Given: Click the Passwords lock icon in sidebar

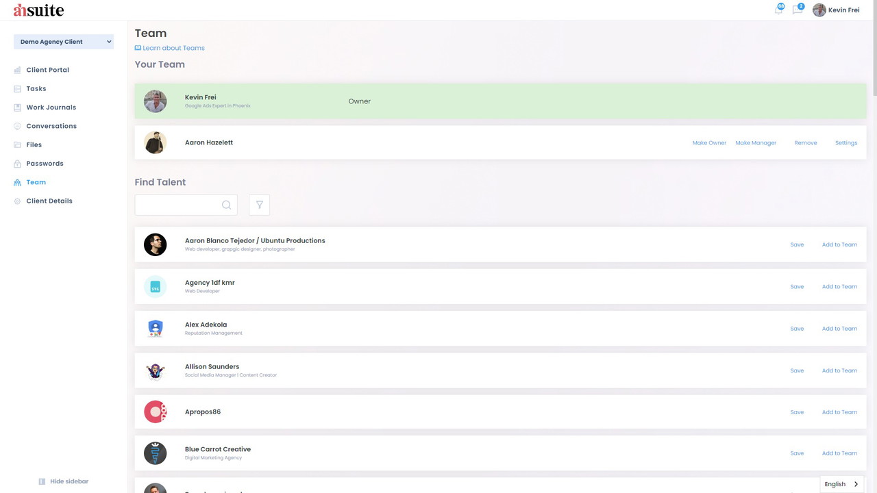Looking at the screenshot, I should pyautogui.click(x=18, y=164).
